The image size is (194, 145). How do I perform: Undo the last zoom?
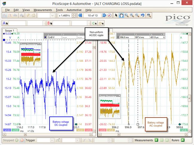click(x=143, y=15)
